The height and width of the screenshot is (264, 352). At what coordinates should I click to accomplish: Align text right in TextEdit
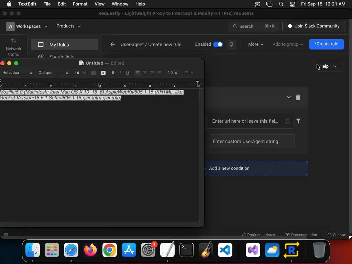[x=152, y=73]
